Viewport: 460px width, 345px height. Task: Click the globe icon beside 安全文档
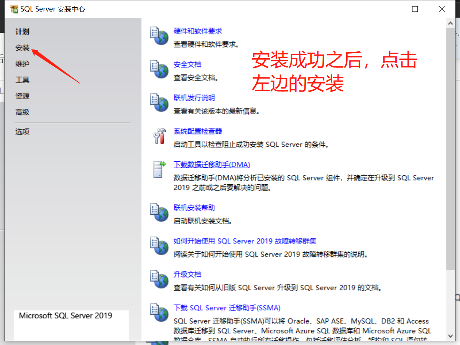(159, 69)
